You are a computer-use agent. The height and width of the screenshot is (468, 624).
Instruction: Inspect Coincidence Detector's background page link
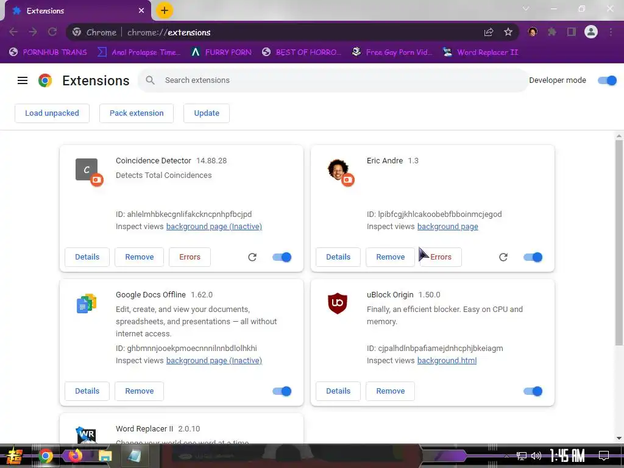[214, 227]
